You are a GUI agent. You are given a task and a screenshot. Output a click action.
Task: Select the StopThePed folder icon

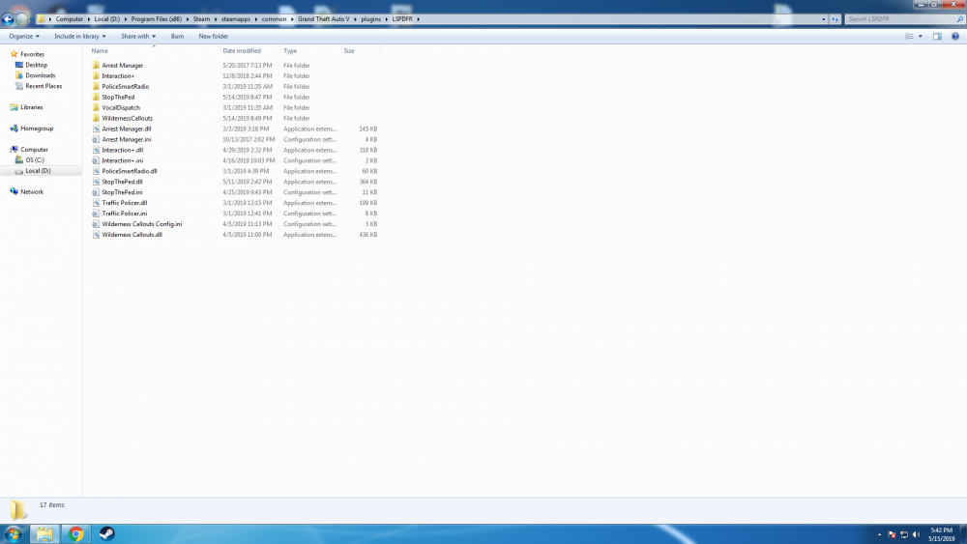(x=96, y=97)
